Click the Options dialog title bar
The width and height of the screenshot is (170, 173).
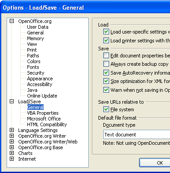85,8
